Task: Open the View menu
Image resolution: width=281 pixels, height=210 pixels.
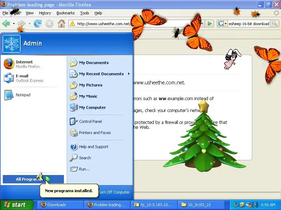Action: click(30, 13)
